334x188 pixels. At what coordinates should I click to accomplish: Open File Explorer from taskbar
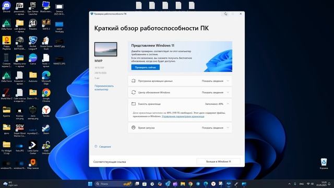pos(183,184)
